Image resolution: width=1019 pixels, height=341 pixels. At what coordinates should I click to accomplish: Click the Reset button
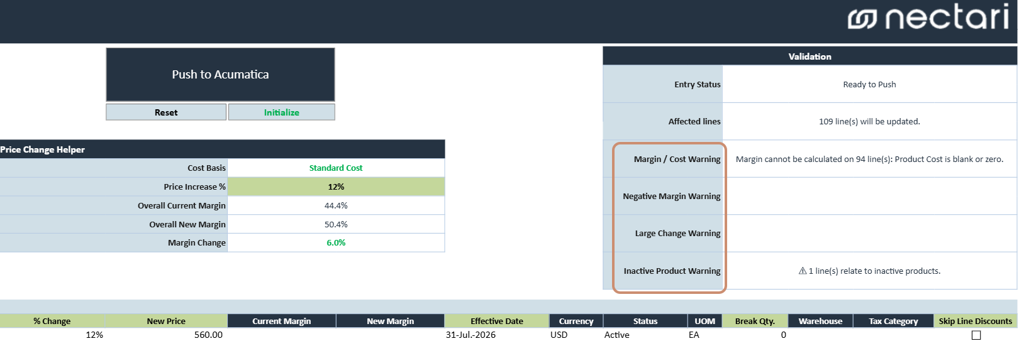(x=166, y=112)
